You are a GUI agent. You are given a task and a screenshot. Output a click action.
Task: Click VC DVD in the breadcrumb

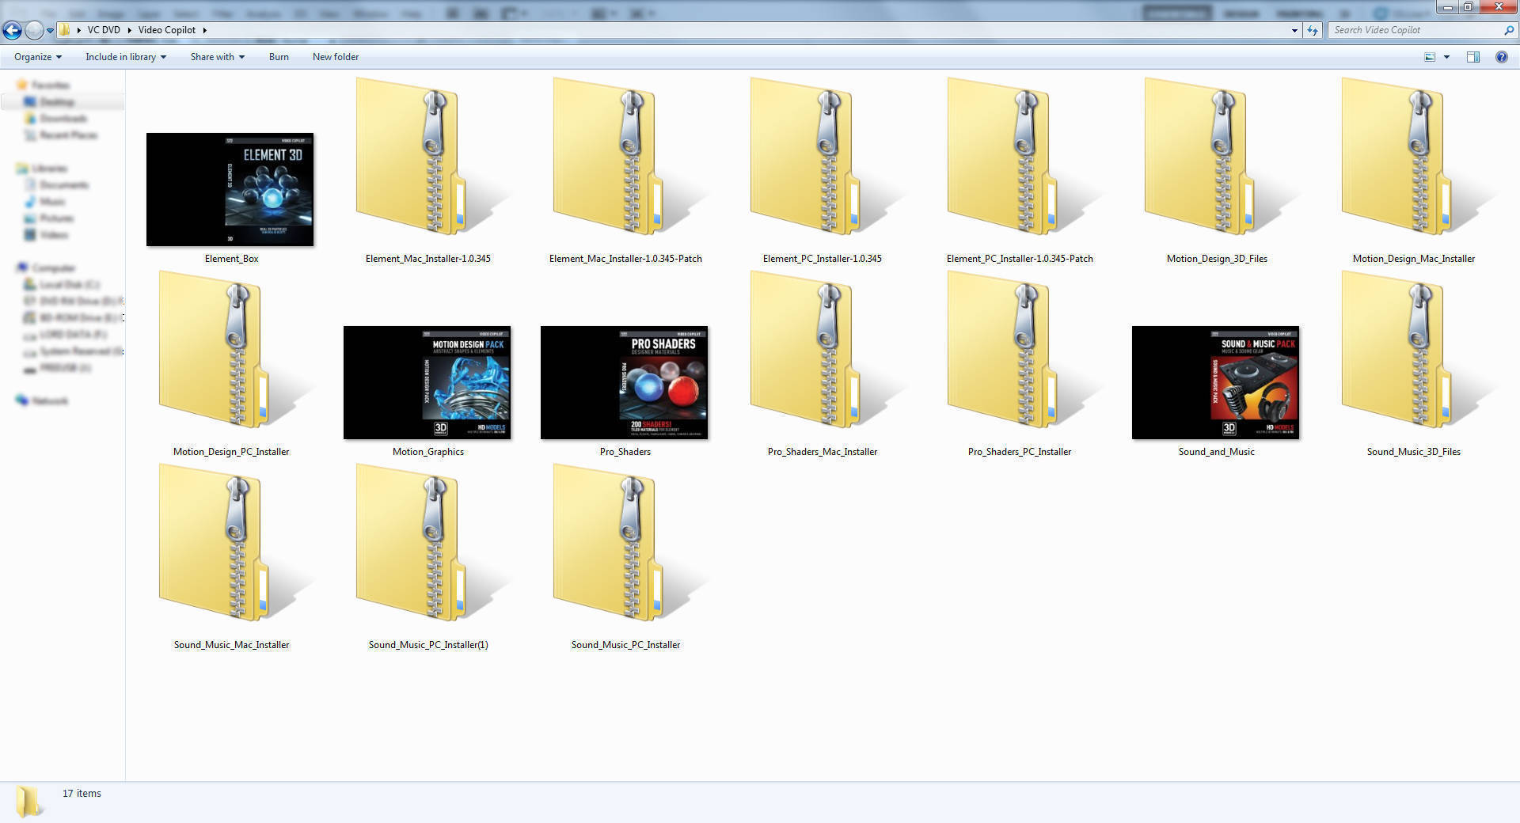104,30
